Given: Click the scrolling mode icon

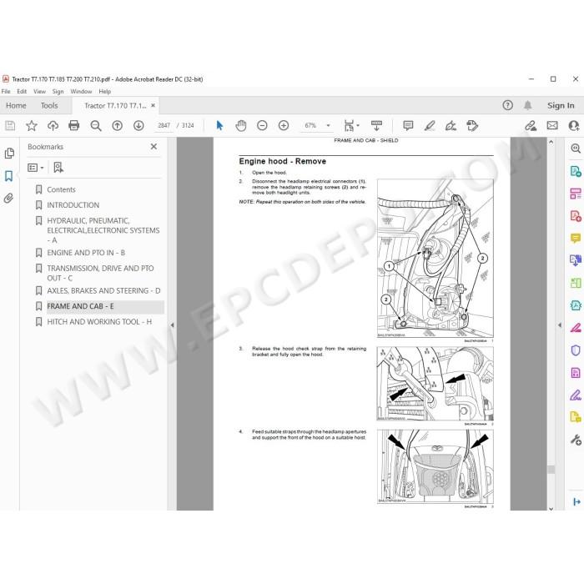Looking at the screenshot, I should 376,126.
